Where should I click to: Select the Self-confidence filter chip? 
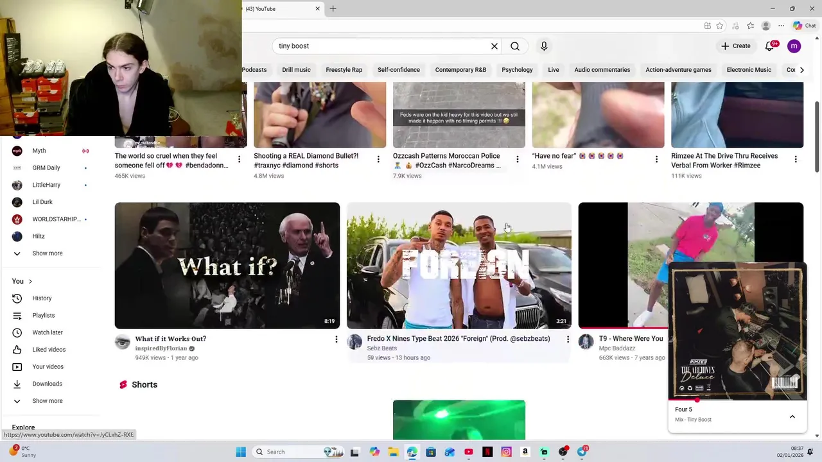[399, 70]
